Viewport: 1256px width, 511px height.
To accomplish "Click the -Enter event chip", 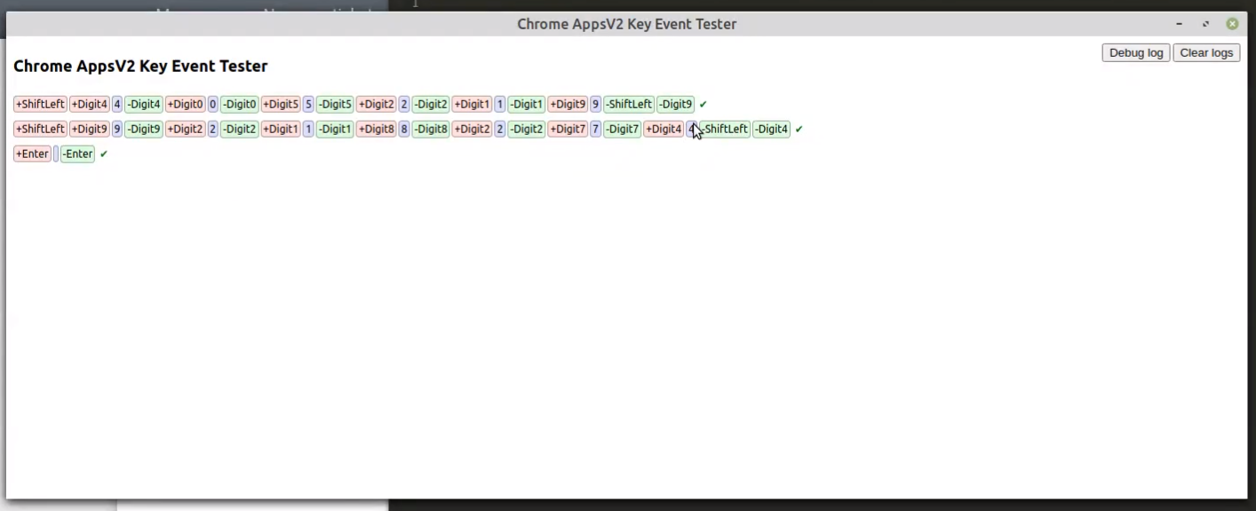I will (x=77, y=153).
